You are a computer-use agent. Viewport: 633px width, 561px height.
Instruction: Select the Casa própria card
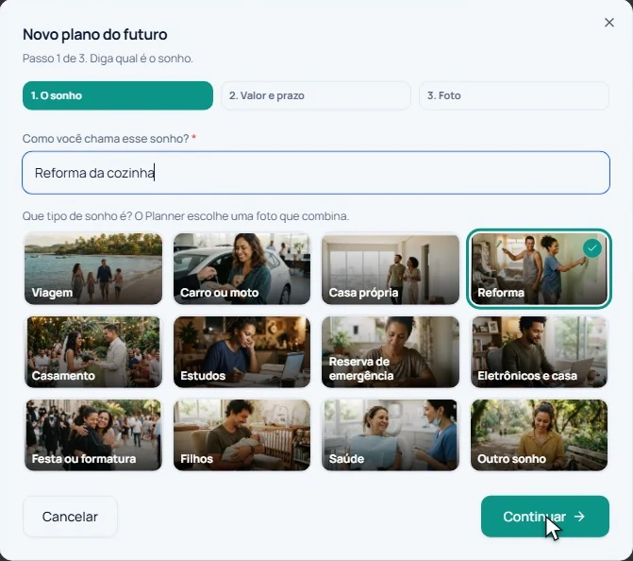(391, 269)
